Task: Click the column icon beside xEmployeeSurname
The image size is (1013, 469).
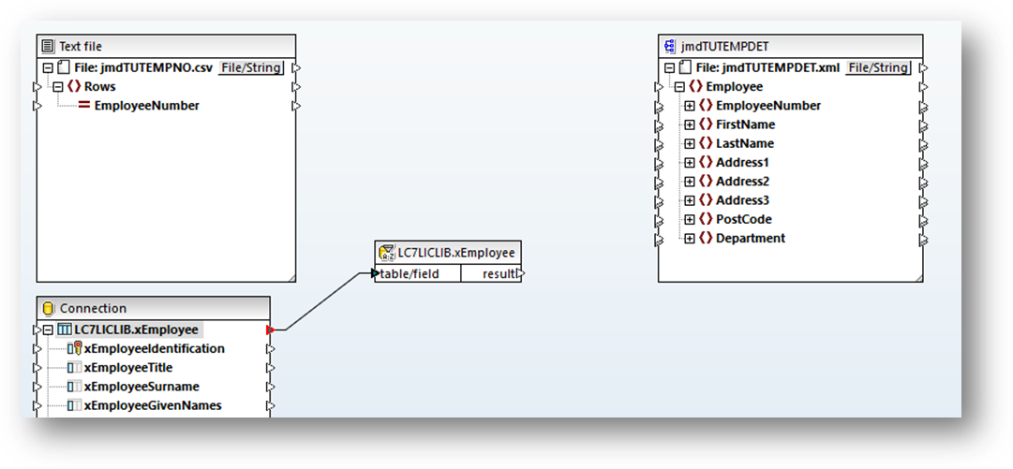Action: [75, 387]
